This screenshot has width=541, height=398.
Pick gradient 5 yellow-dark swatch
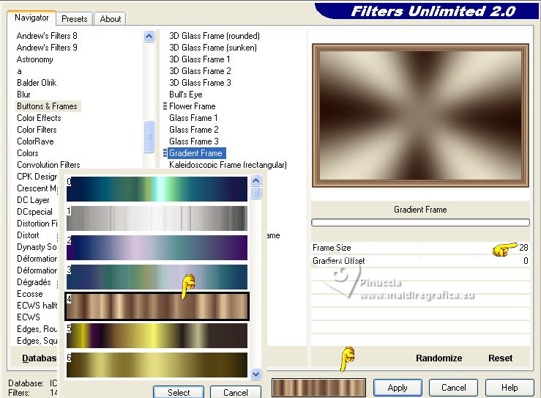(157, 336)
